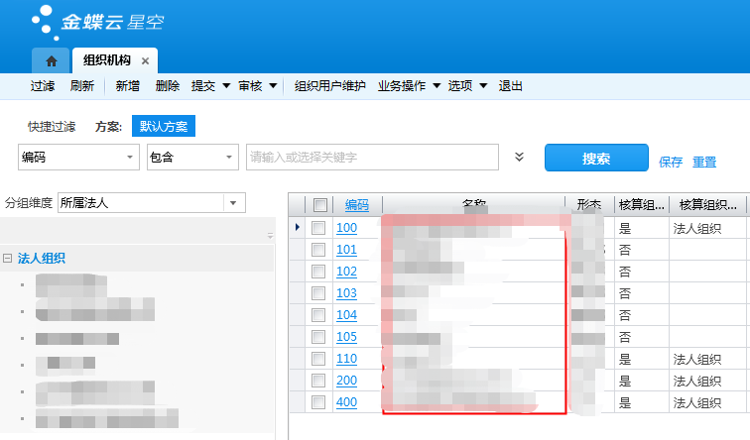Click the 搜索 button
750x440 pixels.
coord(595,159)
